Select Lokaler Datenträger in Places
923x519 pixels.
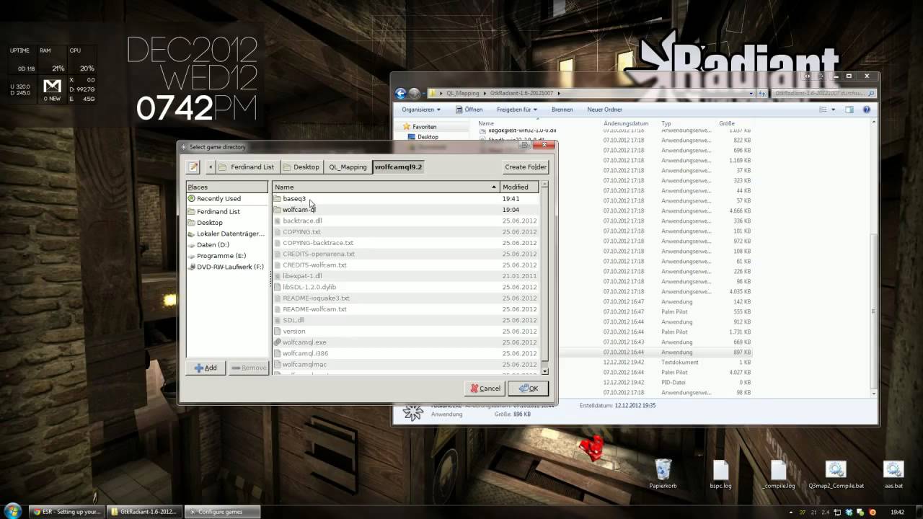coord(227,234)
